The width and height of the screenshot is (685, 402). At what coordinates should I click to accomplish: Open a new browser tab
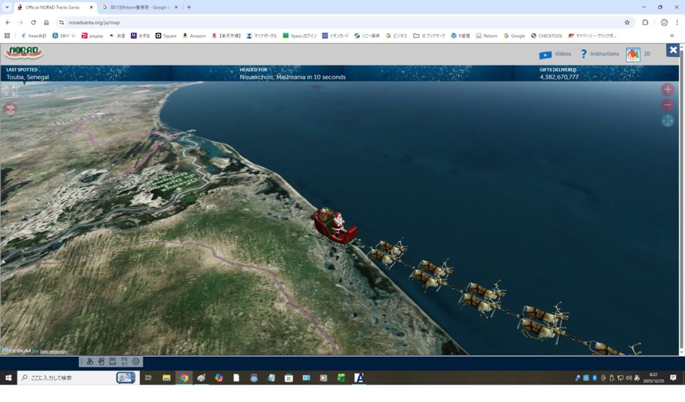point(189,7)
